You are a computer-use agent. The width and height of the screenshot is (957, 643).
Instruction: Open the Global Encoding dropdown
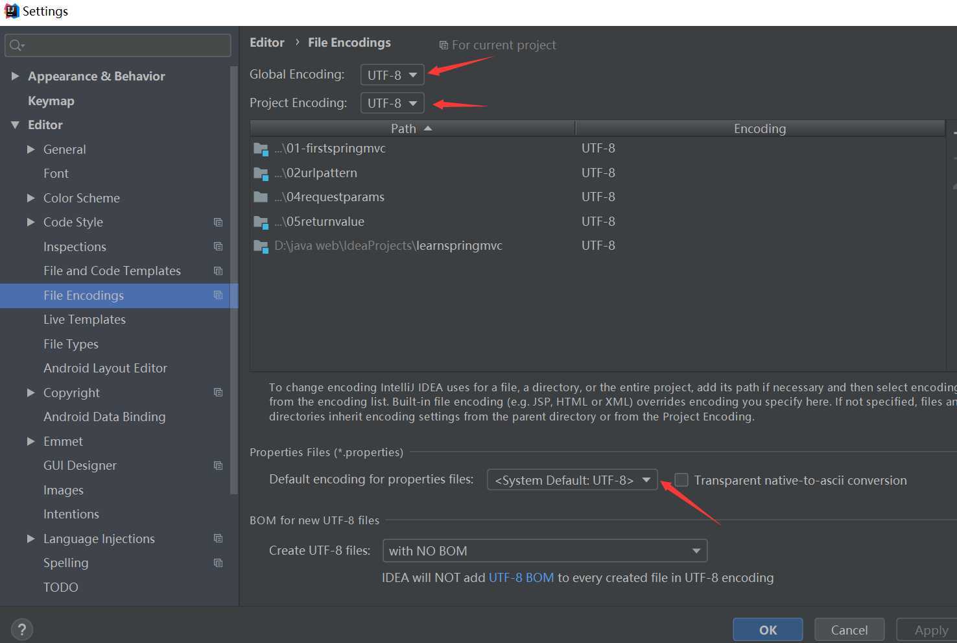(x=392, y=75)
